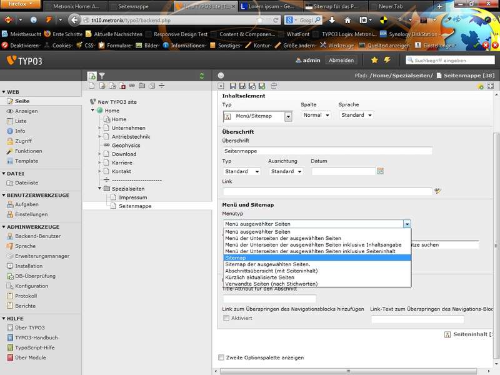Screen dimensions: 500x375
Task: Click the page tree filter funnel icon
Action: click(102, 76)
